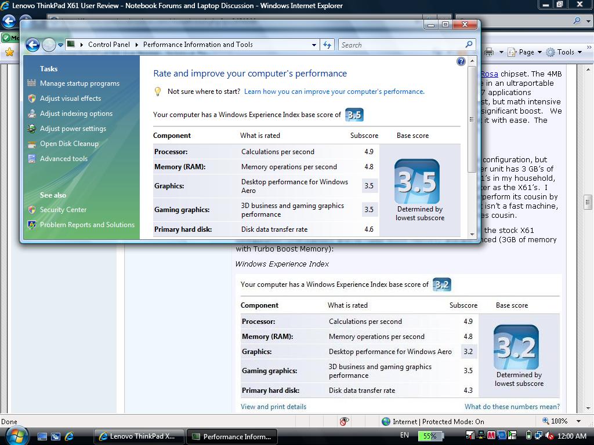The image size is (594, 445).
Task: Click the Adjust indexing options icon
Action: point(32,114)
